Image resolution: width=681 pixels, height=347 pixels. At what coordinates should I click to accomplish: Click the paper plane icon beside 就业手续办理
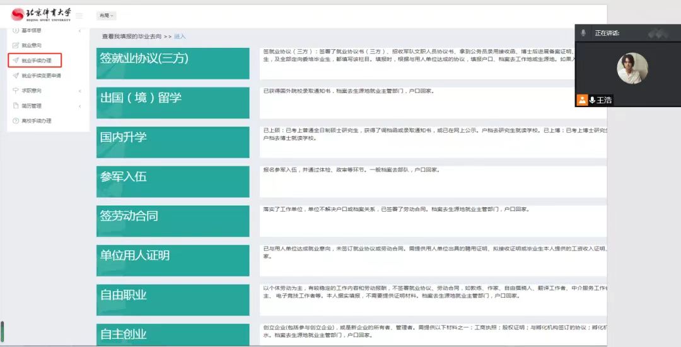(x=16, y=60)
